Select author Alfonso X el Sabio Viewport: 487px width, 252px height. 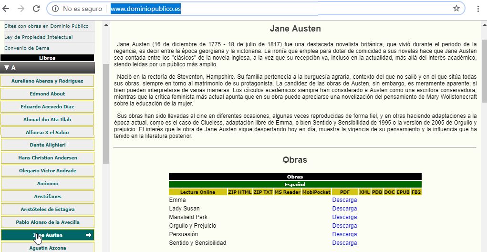click(x=47, y=132)
